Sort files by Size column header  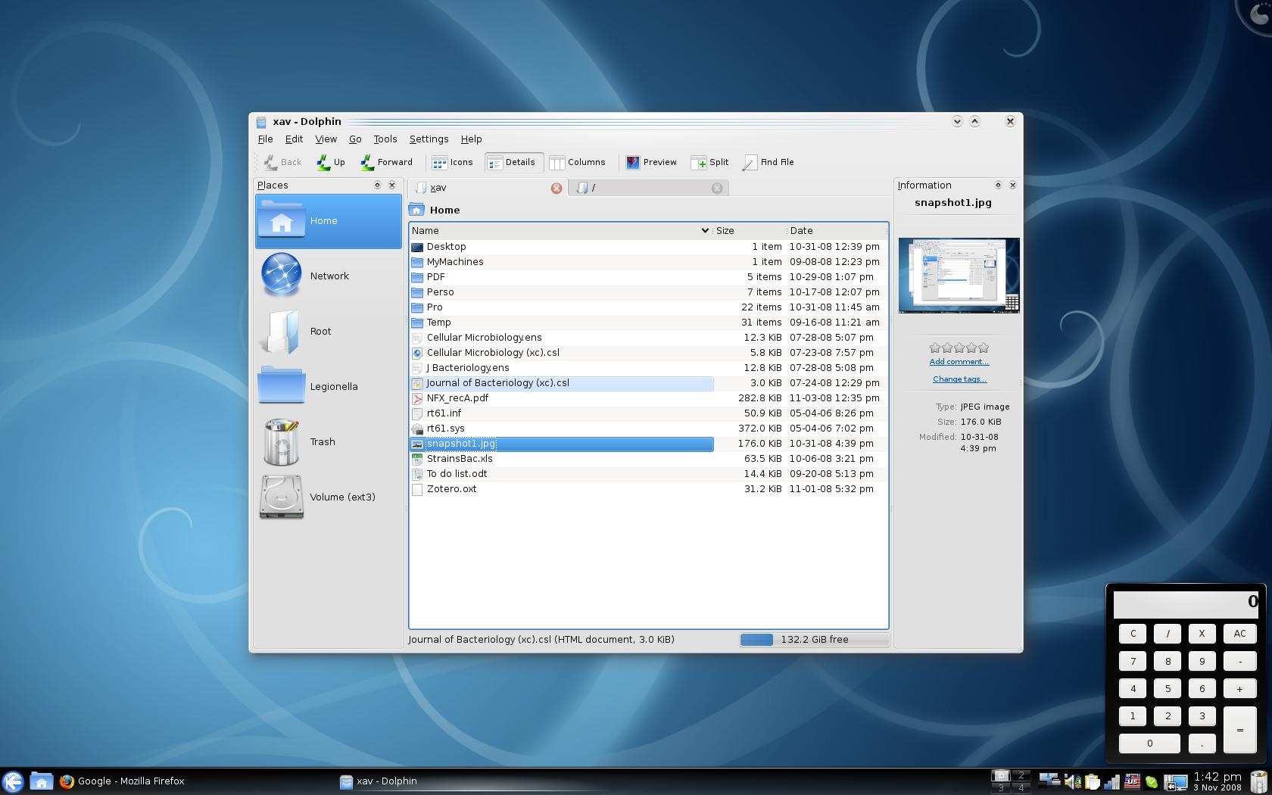[725, 230]
